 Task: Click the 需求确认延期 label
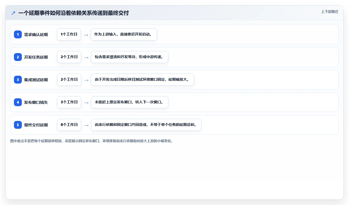pyautogui.click(x=36, y=34)
